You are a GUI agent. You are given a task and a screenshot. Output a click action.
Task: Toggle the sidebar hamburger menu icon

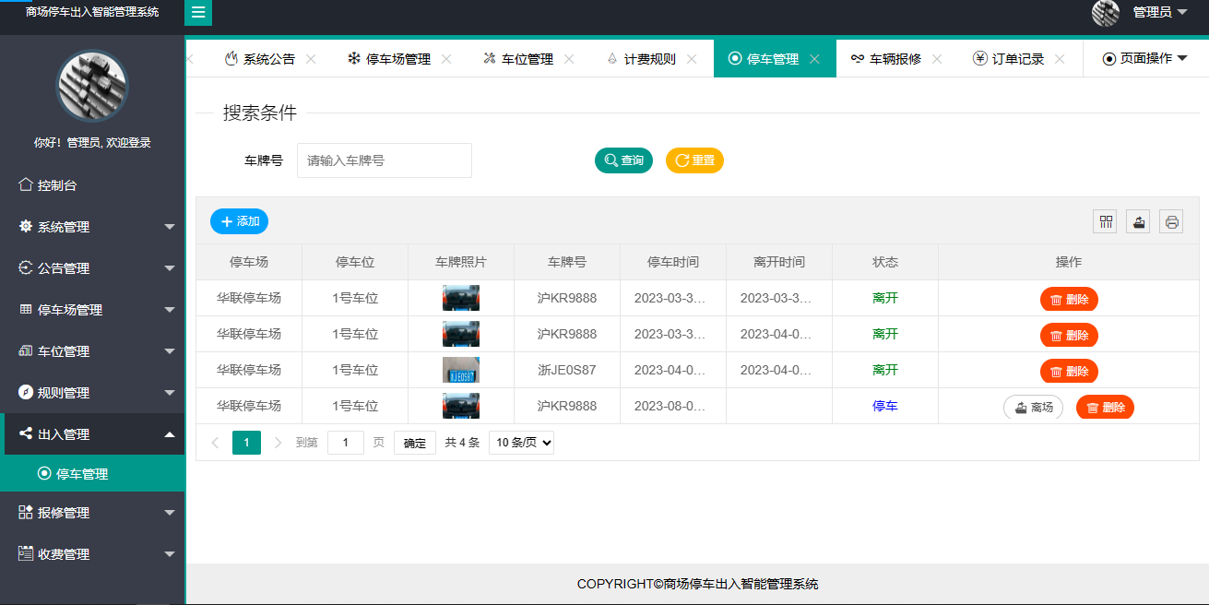pyautogui.click(x=198, y=13)
